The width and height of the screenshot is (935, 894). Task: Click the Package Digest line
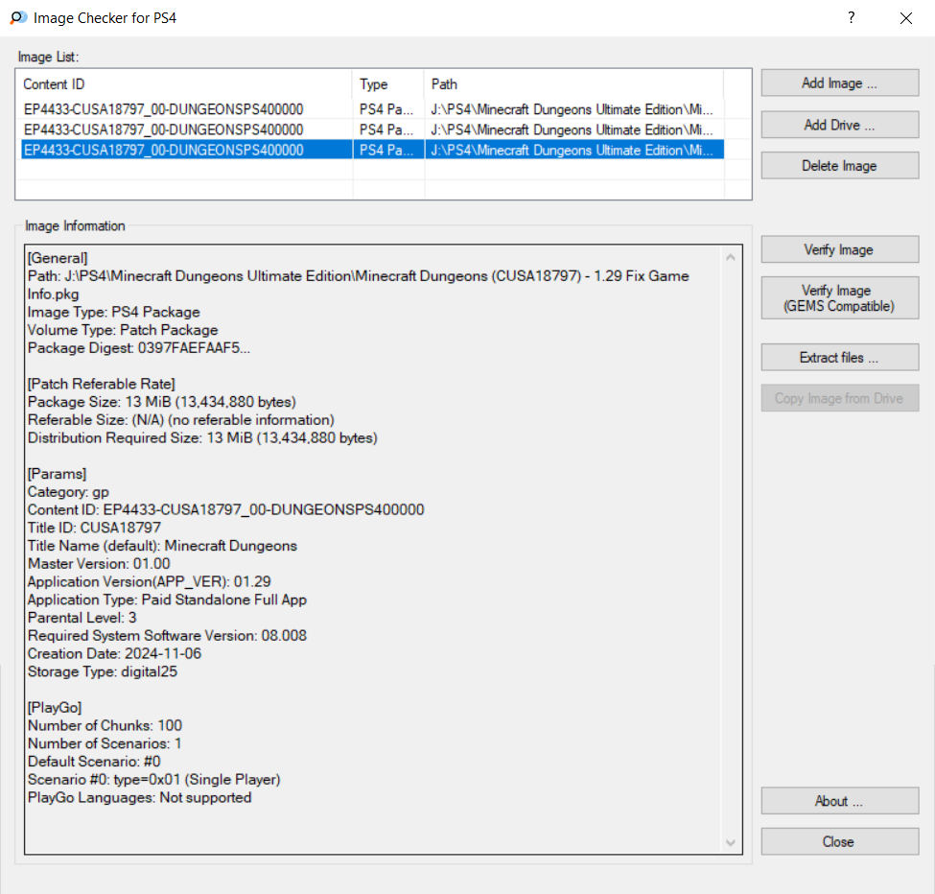139,347
